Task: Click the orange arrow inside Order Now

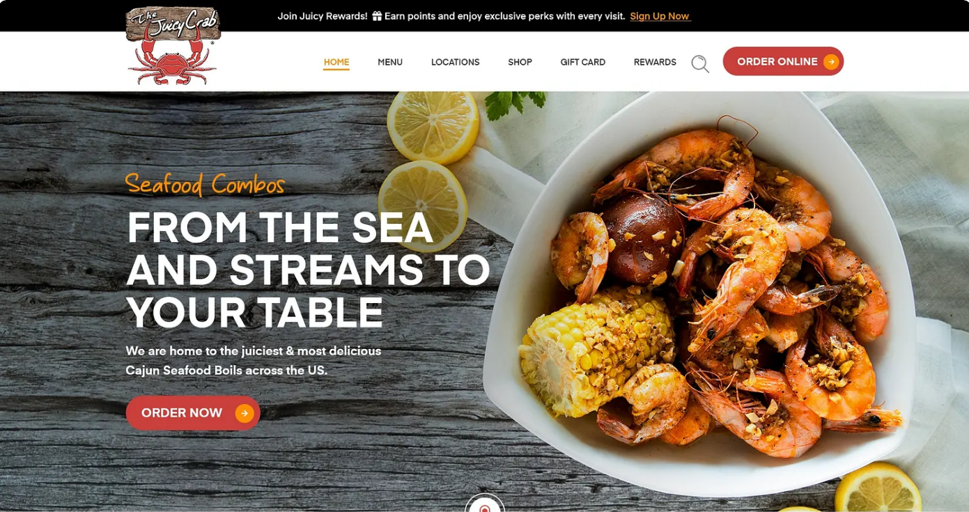Action: 245,413
